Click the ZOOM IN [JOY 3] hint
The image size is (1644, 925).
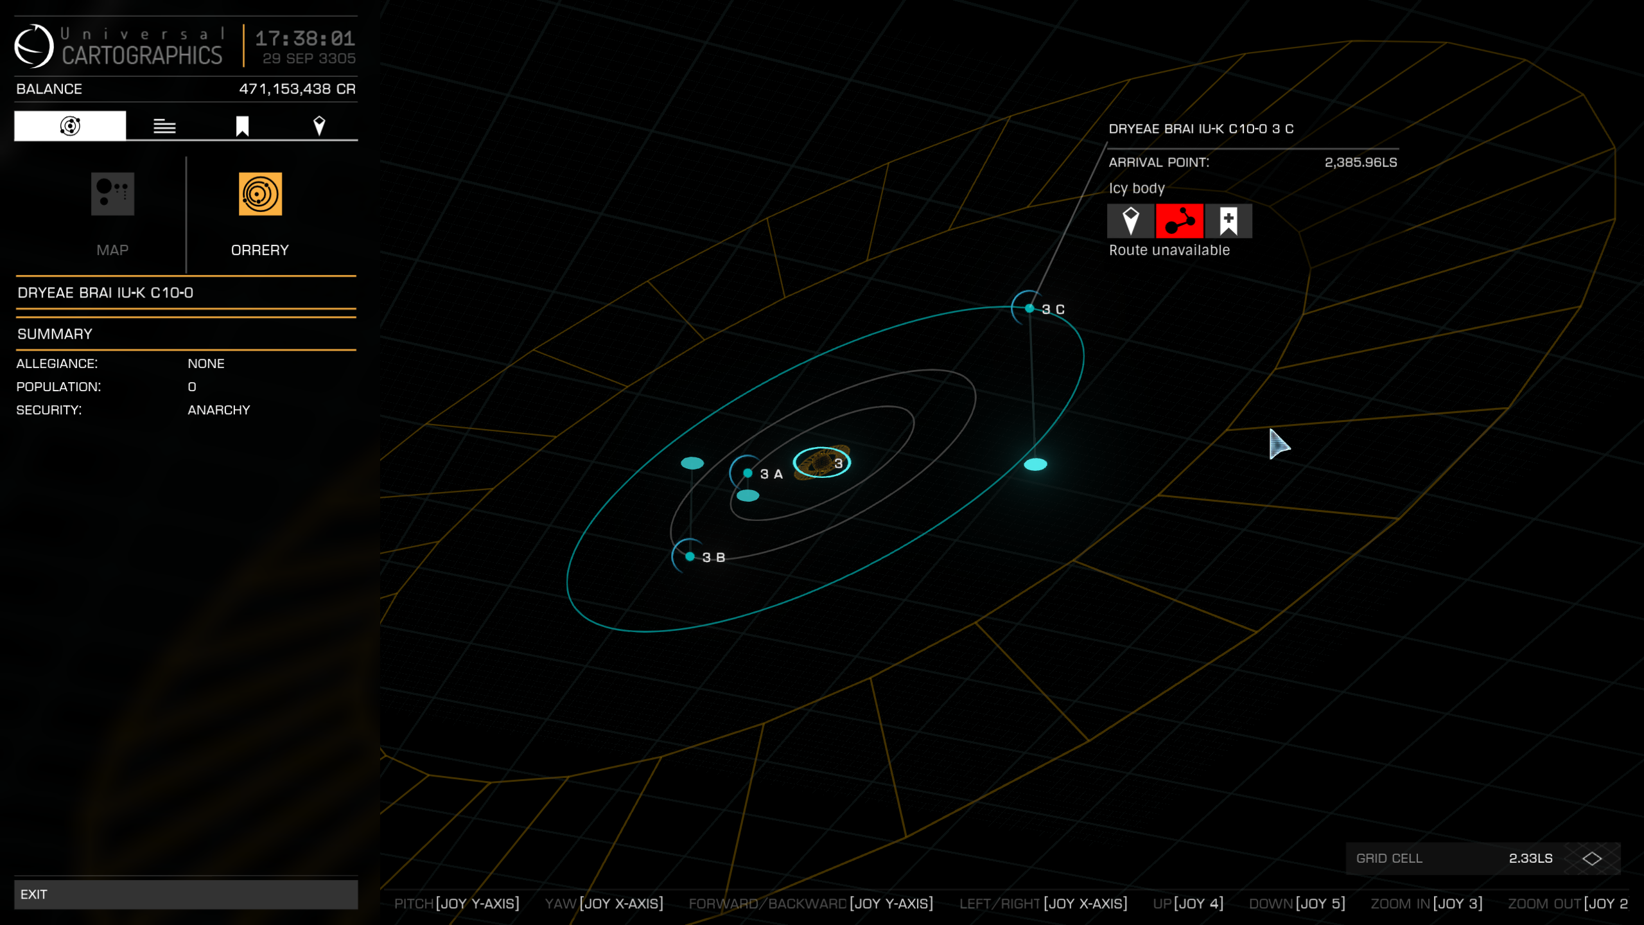click(1426, 903)
